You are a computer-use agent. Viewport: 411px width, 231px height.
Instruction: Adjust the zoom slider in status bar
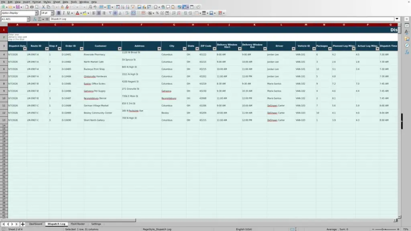coord(386,229)
